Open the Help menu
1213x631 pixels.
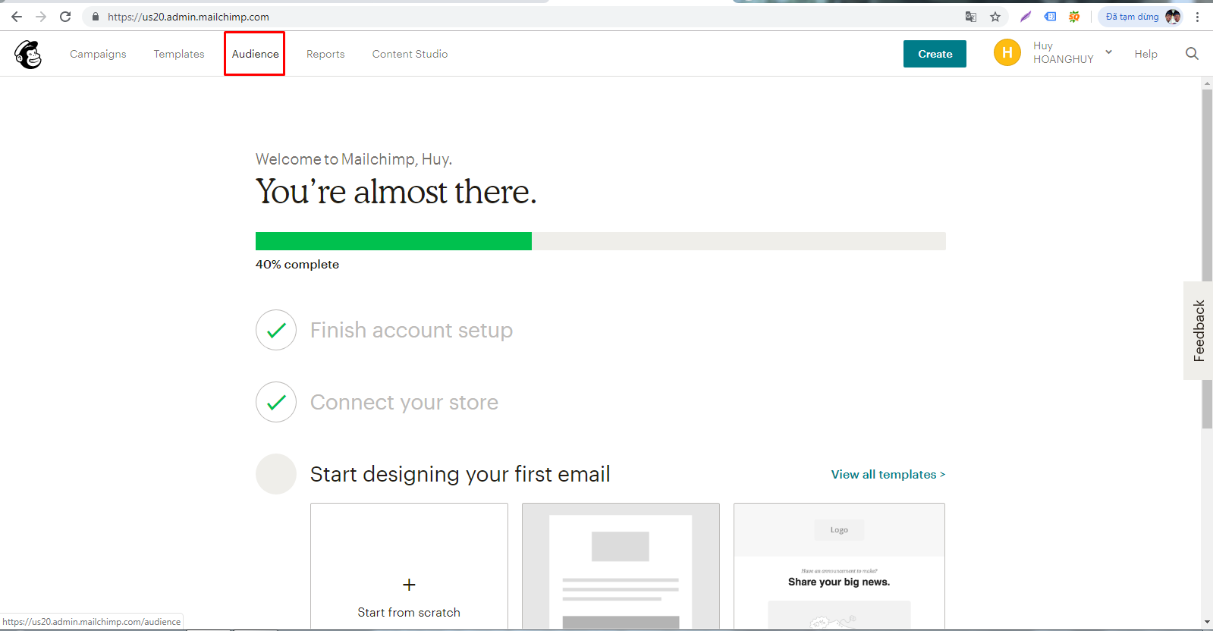coord(1145,54)
